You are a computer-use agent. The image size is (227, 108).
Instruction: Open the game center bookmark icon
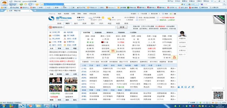pyautogui.click(x=21, y=8)
